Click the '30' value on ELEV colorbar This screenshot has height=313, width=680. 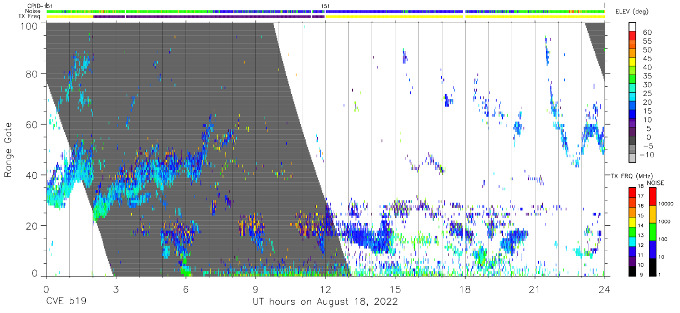click(647, 84)
